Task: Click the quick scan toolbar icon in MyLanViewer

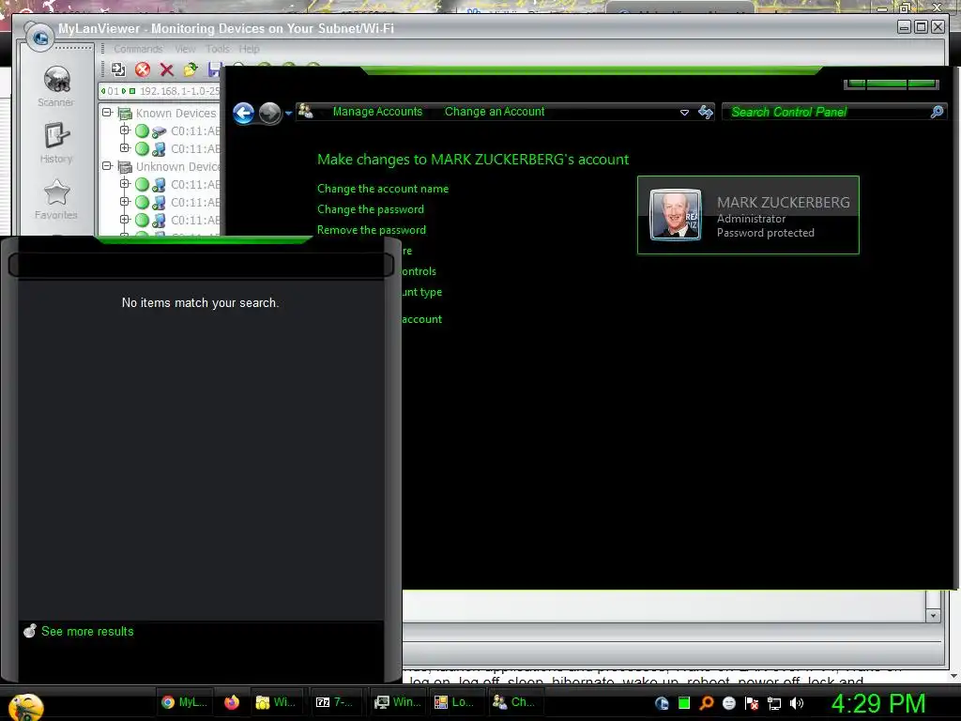Action: (x=117, y=69)
